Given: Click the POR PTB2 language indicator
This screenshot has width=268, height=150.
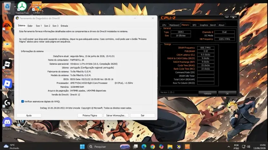Looking at the screenshot, I should (236, 147).
